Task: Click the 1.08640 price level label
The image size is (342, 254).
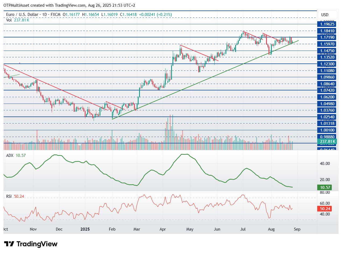Action: pyautogui.click(x=327, y=84)
